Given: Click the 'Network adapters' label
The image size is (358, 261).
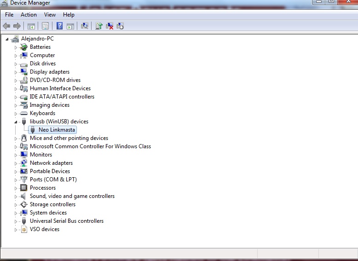Looking at the screenshot, I should (x=51, y=163).
